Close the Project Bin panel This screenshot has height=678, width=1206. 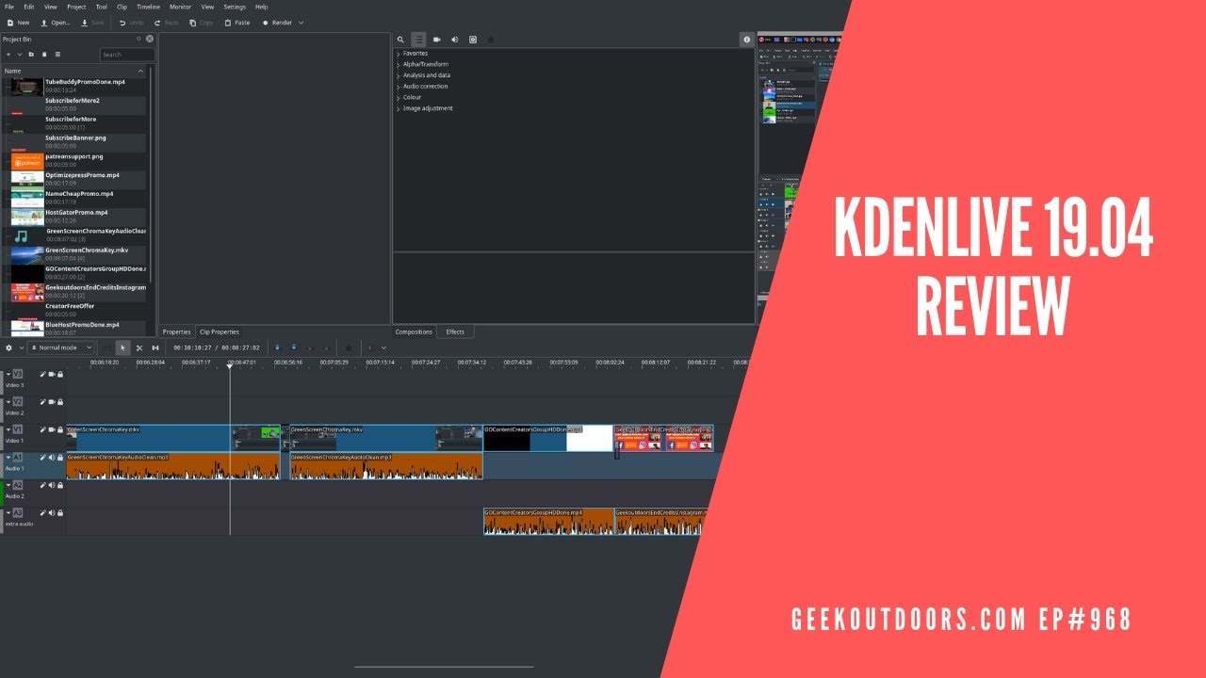150,39
